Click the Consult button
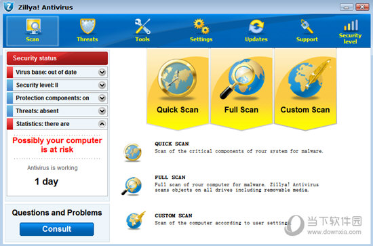This screenshot has height=246, width=373. coord(57,229)
